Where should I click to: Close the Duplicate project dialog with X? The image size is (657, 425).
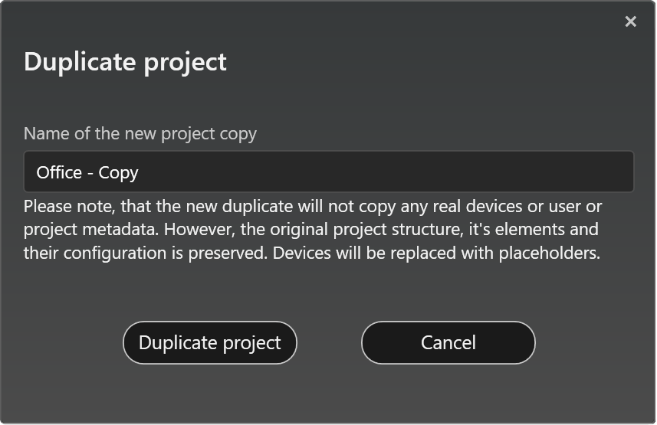click(x=630, y=21)
